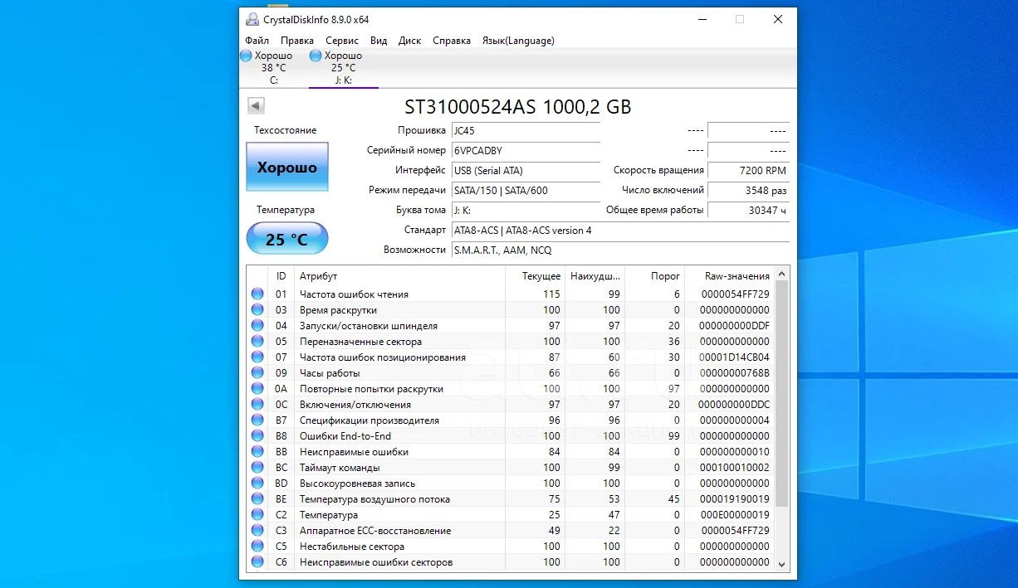
Task: Click raw value 000100010002
Action: tap(734, 468)
